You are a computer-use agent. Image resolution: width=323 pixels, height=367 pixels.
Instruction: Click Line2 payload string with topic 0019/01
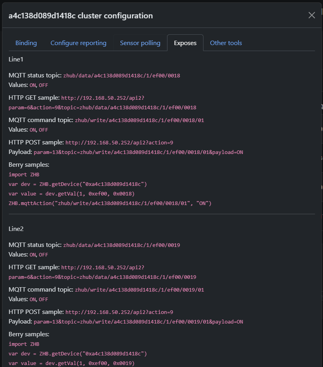(x=138, y=322)
